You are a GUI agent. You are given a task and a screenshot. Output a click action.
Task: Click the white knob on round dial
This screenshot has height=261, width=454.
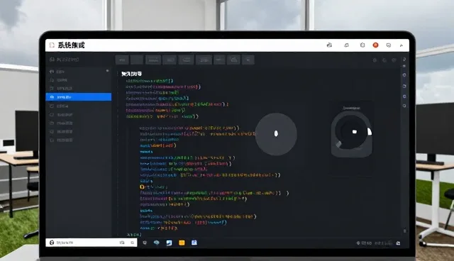point(355,132)
